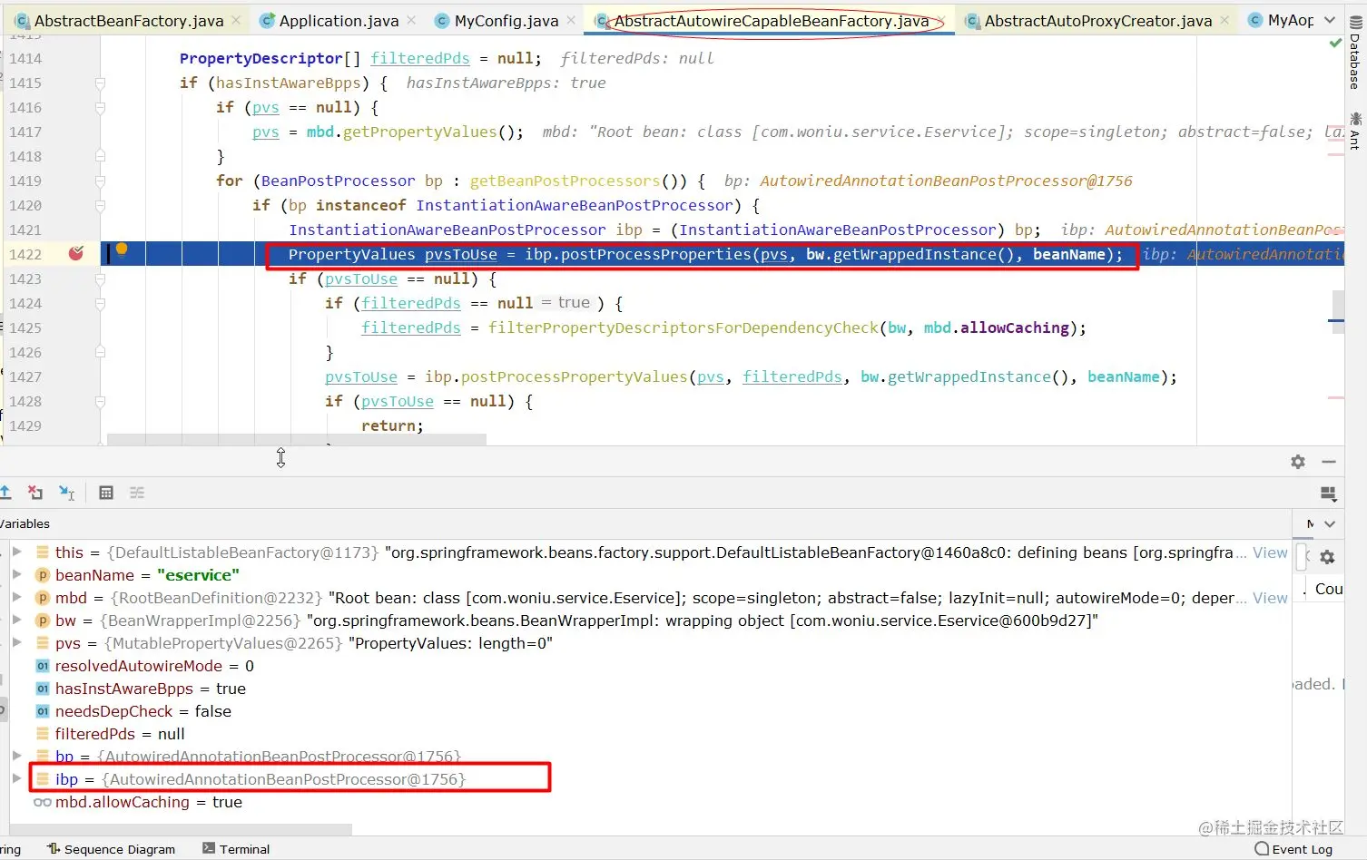Select the mbd.allowCaching = true watch row
Screen dimensions: 1367x860
(x=649, y=802)
